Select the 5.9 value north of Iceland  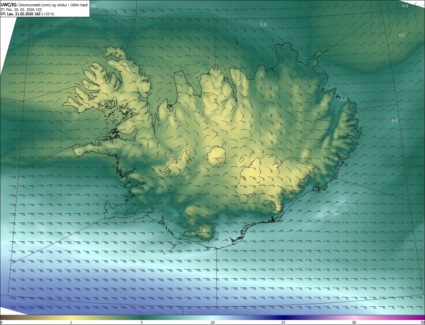(263, 25)
